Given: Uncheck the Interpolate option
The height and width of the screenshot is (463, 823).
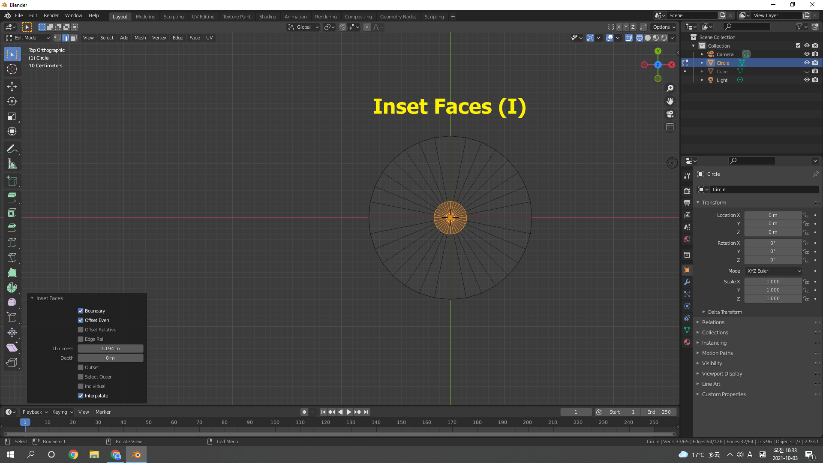Looking at the screenshot, I should (81, 396).
